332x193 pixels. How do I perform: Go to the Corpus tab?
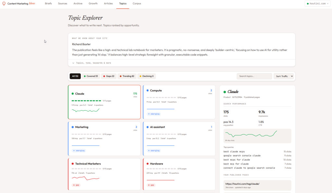coord(137,4)
